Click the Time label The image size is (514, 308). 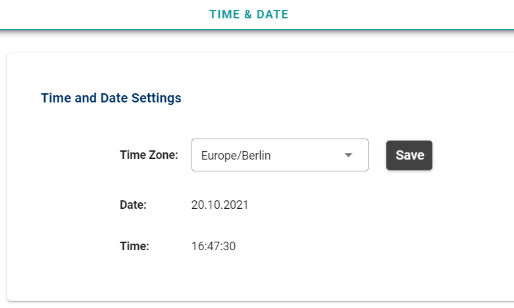(134, 246)
